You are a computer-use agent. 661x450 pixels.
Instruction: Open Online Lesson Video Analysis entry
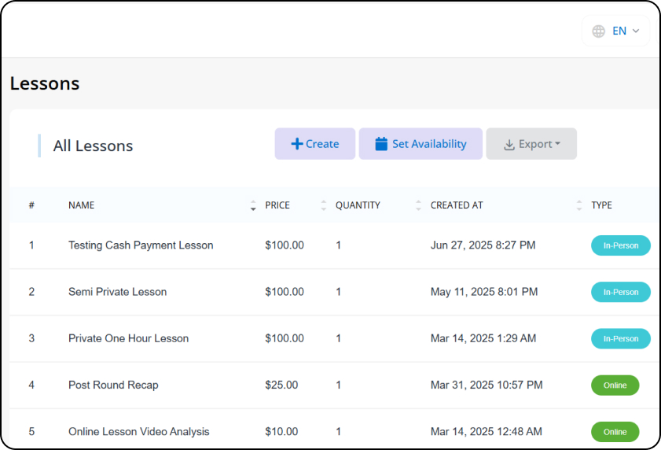click(x=138, y=432)
